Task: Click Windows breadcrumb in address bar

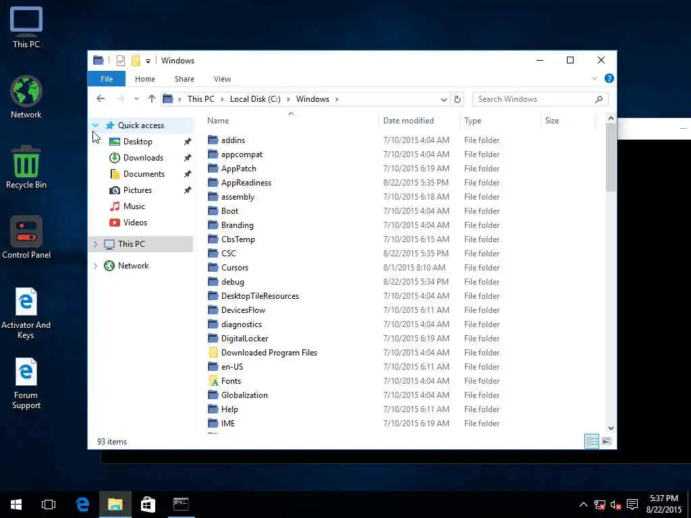Action: point(312,99)
